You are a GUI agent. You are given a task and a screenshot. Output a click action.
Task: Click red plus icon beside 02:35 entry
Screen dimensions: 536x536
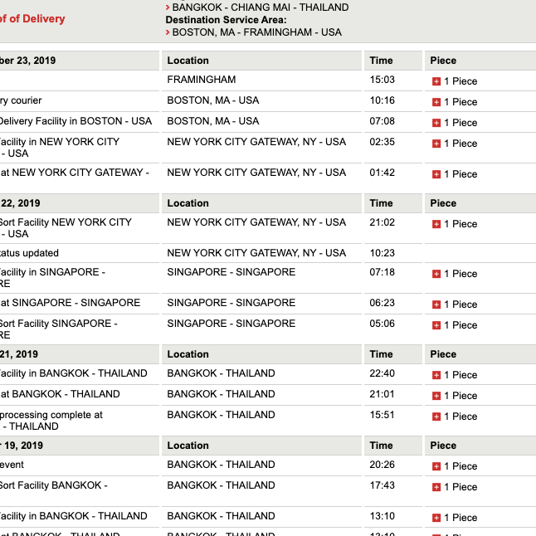(x=436, y=144)
